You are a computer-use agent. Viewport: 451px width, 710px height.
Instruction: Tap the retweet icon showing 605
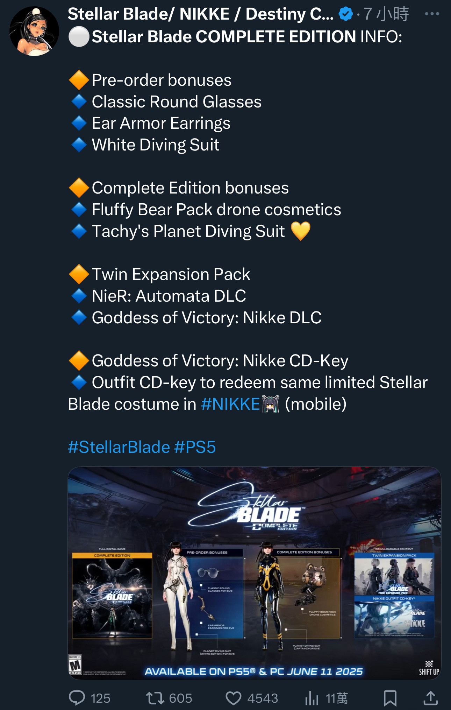[155, 698]
